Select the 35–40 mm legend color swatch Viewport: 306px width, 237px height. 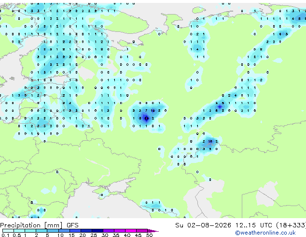pyautogui.click(x=119, y=231)
